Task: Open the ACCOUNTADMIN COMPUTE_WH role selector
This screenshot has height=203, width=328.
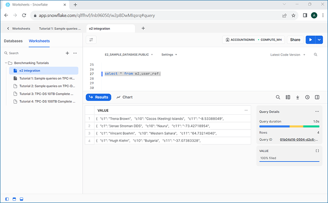Action: click(253, 40)
